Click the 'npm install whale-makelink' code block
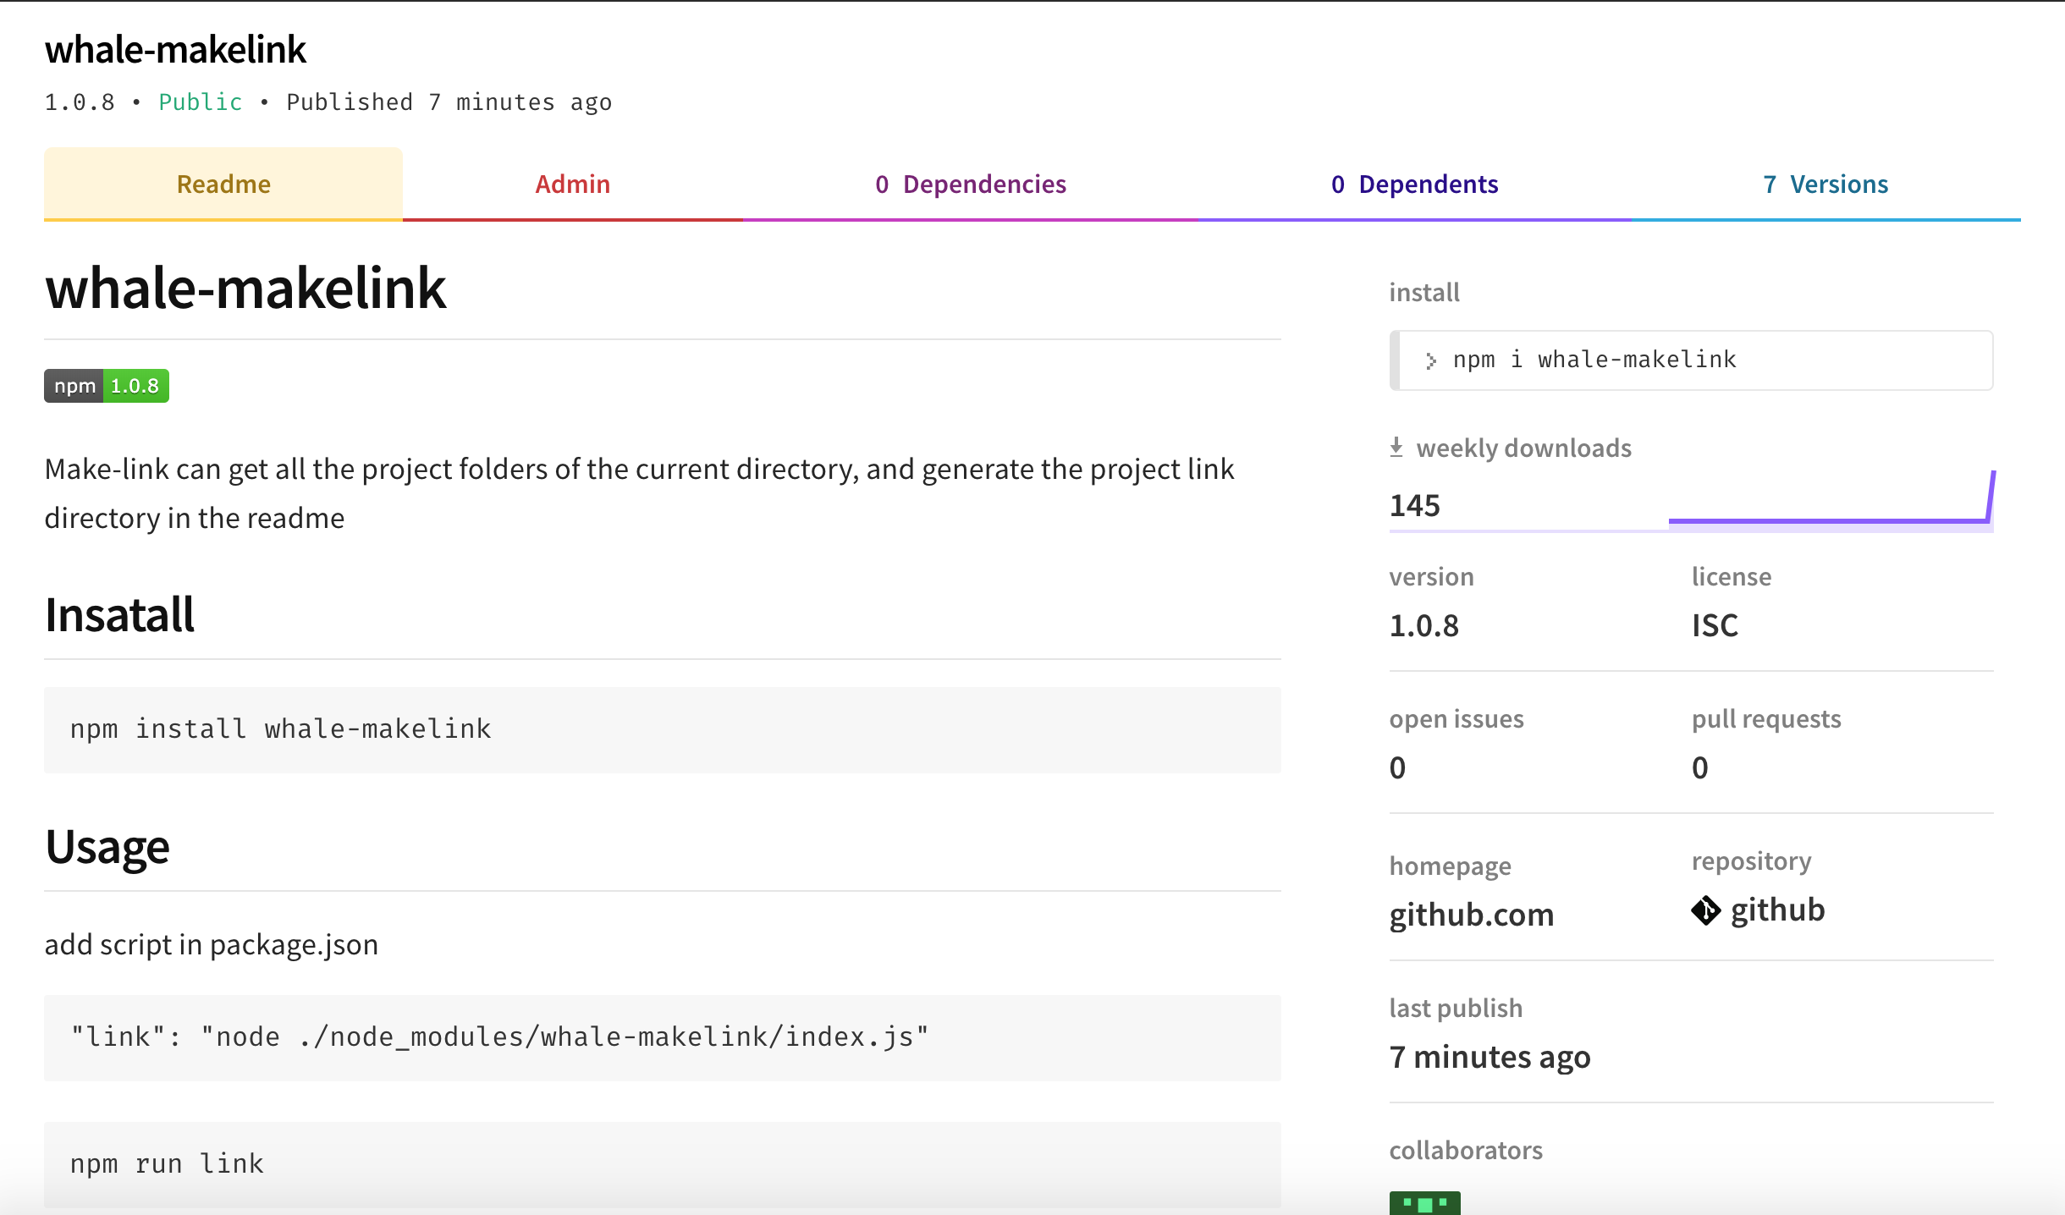Screen dimensions: 2065x1215 click(x=662, y=729)
